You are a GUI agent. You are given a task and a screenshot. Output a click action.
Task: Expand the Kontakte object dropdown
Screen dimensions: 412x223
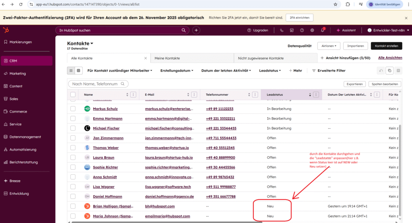click(80, 43)
